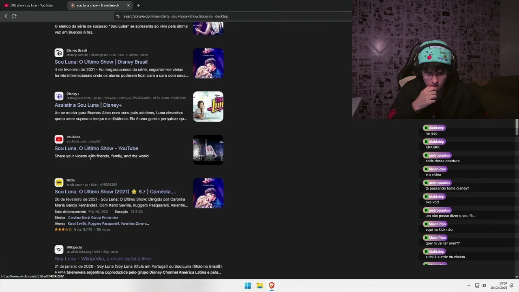
Task: Open 'Assistir a Sou Luna | Disney+' link
Action: click(x=88, y=105)
